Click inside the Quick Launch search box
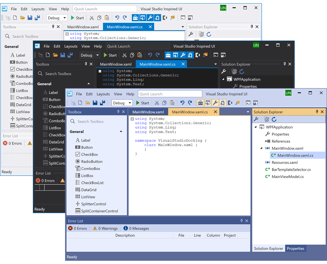Viewport: 327px width, 264px height. click(170, 94)
